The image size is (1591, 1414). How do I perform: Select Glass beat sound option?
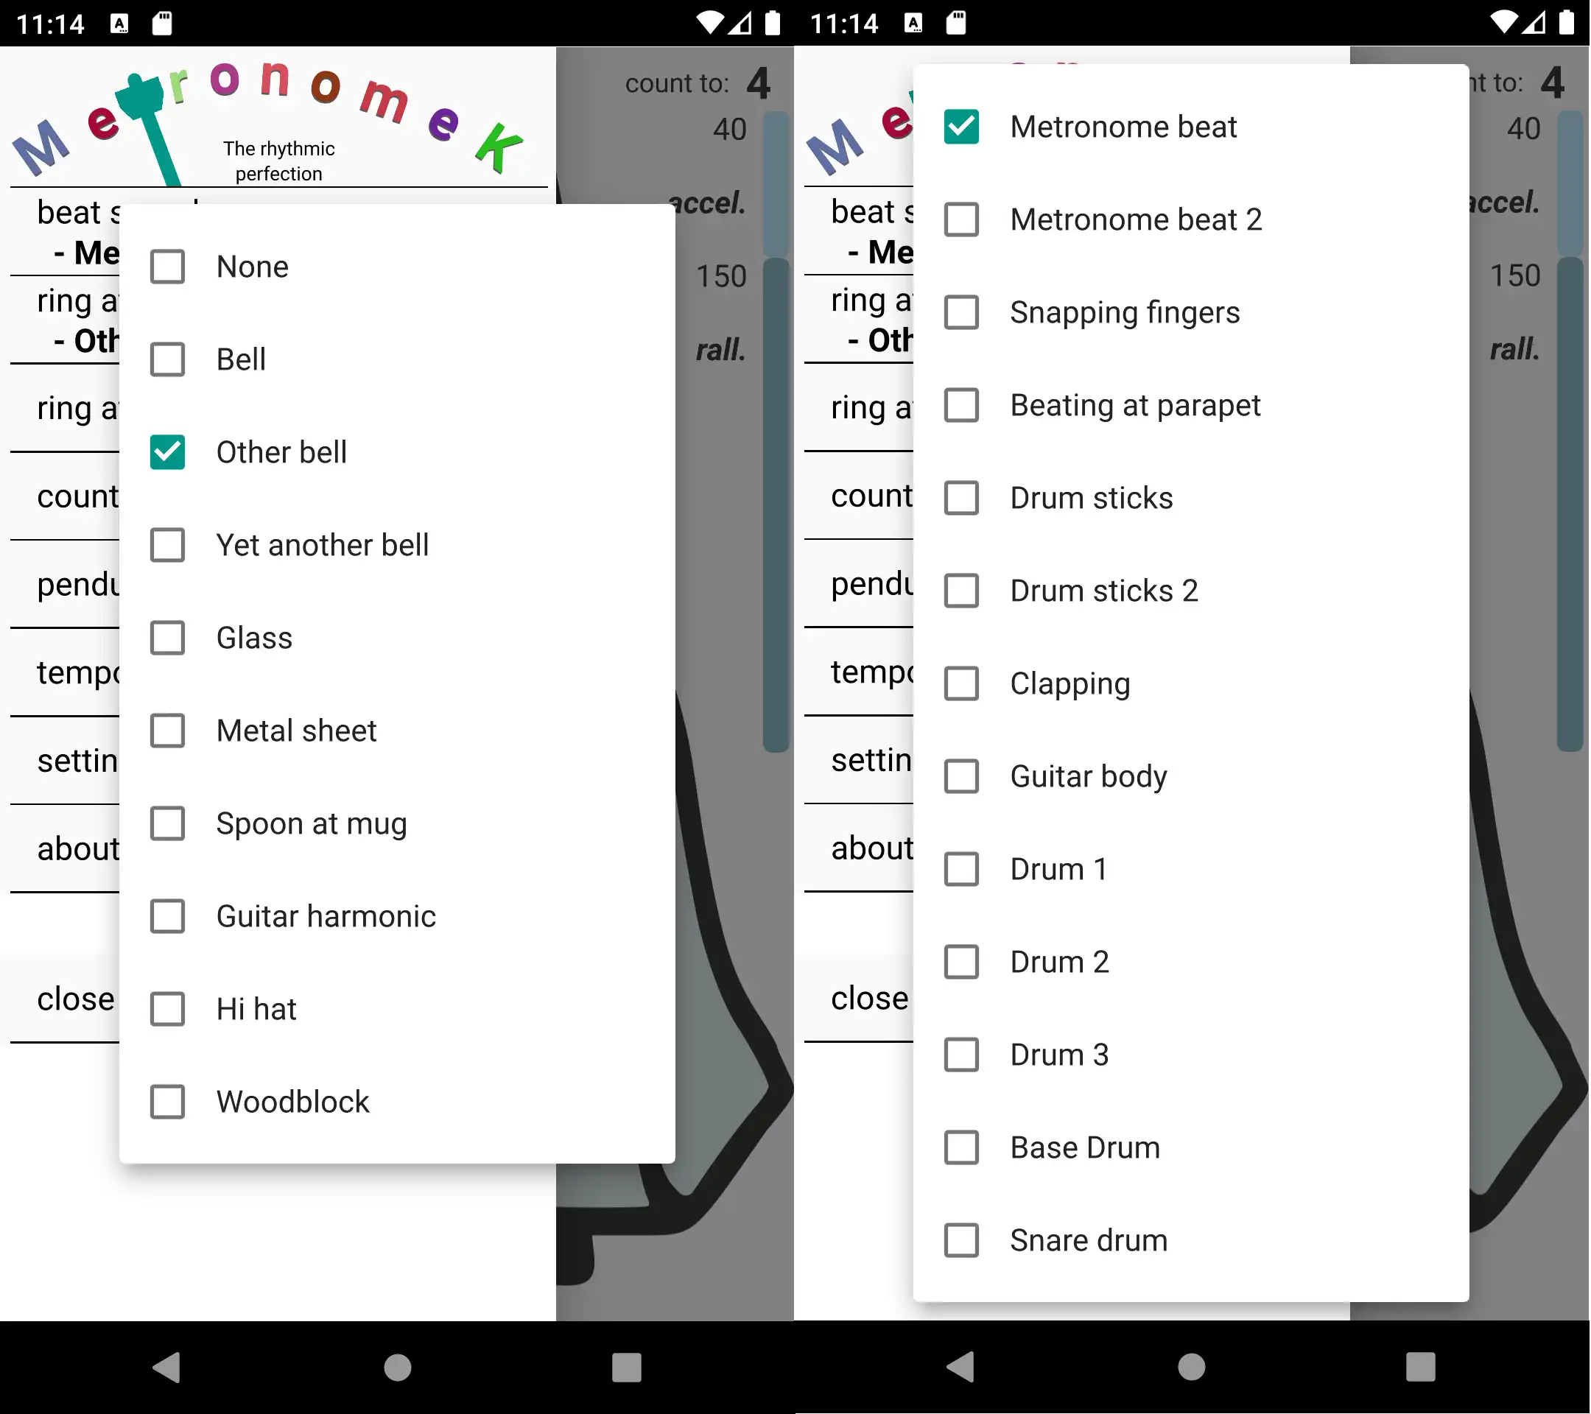pos(168,636)
